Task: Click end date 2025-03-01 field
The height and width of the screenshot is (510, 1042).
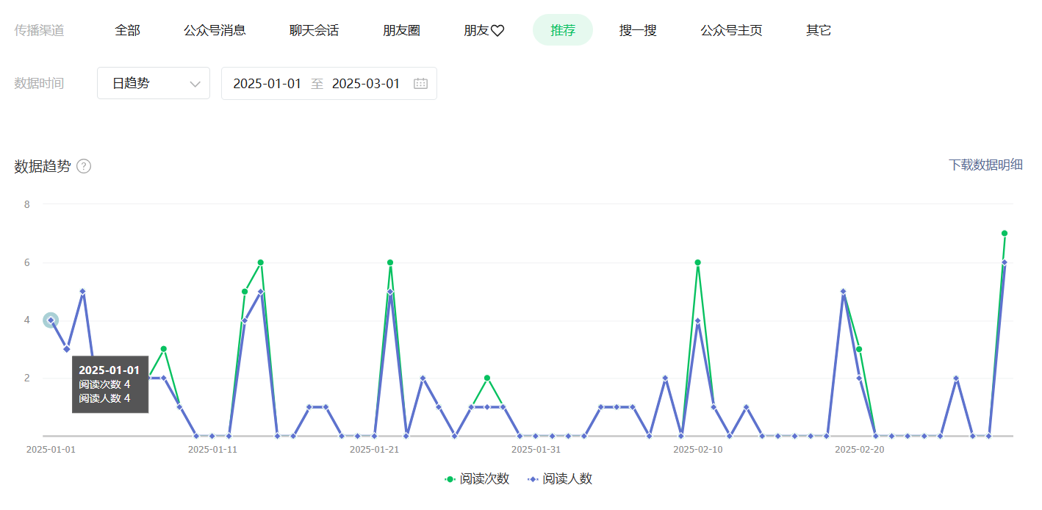Action: pos(366,83)
